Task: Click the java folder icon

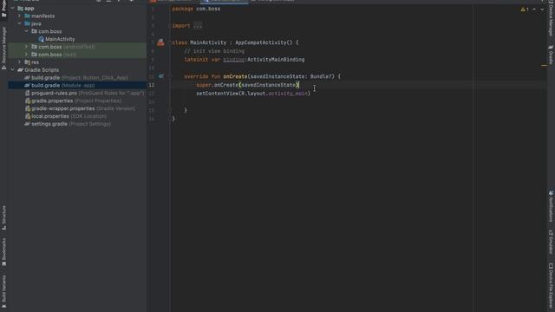Action: coord(27,23)
